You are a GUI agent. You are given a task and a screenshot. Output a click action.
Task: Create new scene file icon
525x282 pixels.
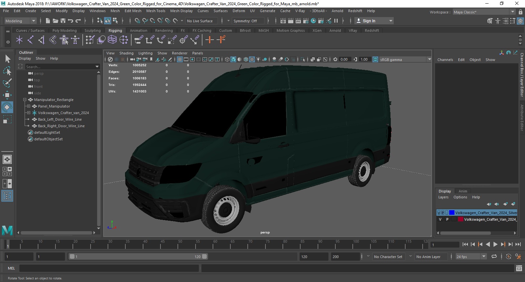(48, 21)
